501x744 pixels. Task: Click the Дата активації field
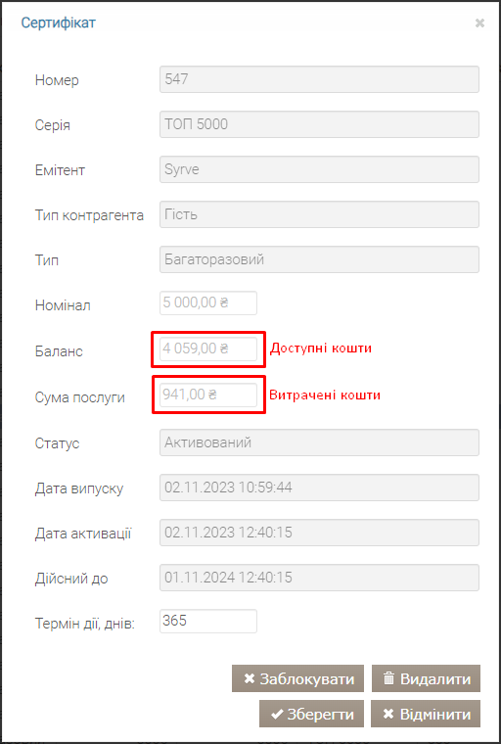[319, 533]
